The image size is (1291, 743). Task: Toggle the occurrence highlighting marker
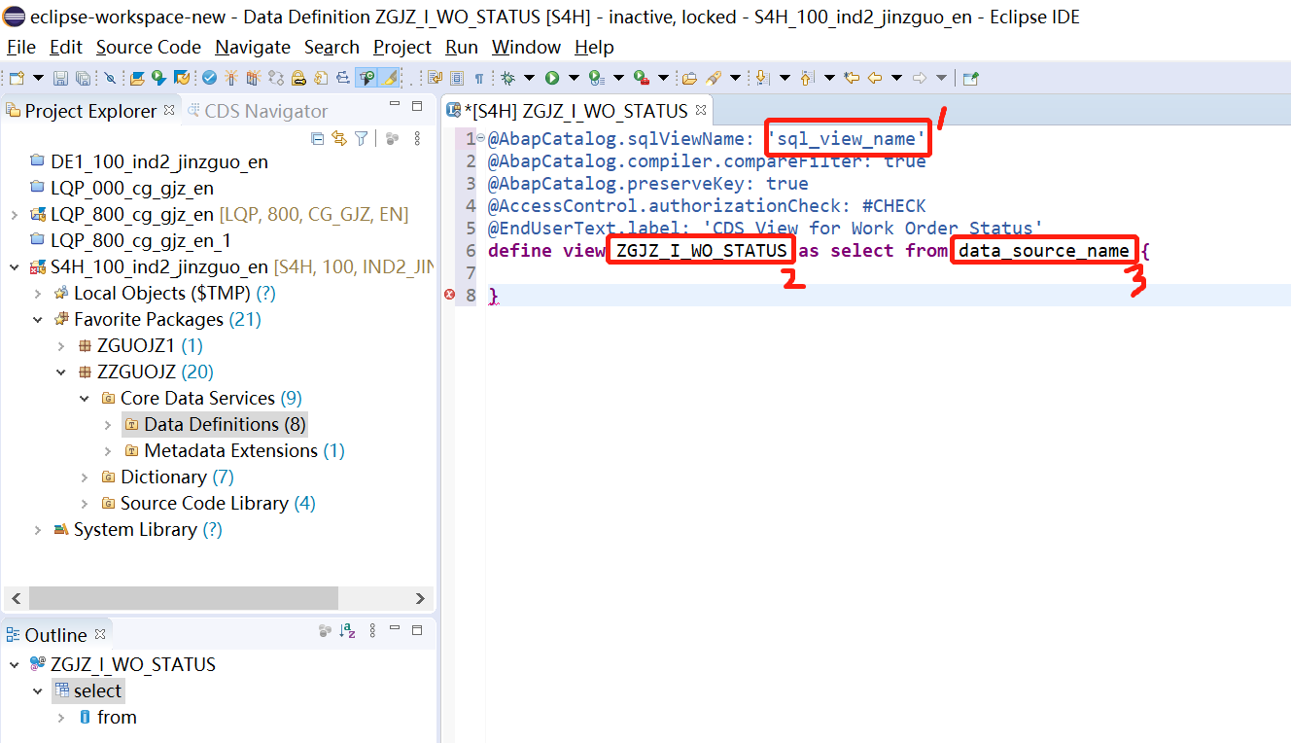[x=390, y=77]
